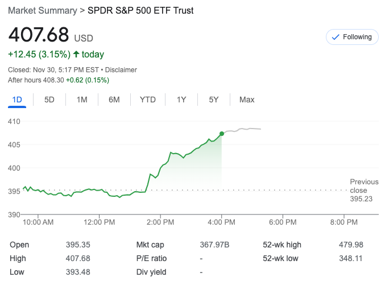
Task: Switch to 1Y chart view
Action: click(x=181, y=100)
